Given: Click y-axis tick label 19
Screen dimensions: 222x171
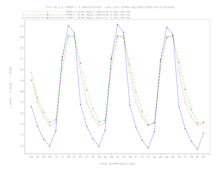Looking at the screenshot, I should coord(22,80).
